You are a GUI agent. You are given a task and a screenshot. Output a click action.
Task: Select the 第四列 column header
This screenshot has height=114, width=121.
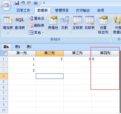point(105,53)
